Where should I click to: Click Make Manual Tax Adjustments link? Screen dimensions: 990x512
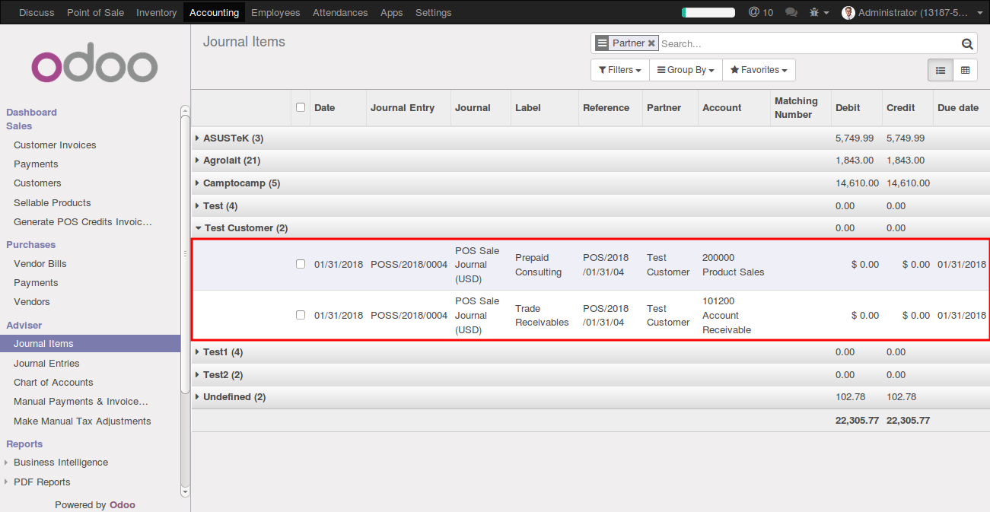81,421
